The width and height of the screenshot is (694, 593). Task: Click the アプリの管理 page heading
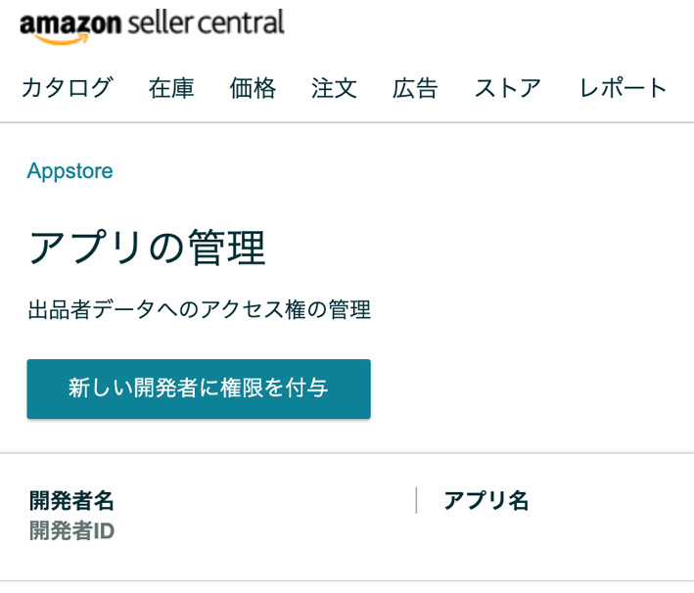pos(147,248)
